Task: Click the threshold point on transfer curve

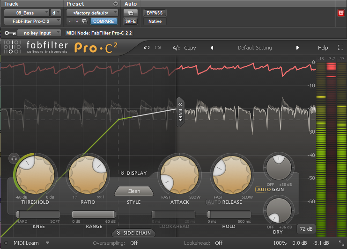Action: (x=118, y=120)
